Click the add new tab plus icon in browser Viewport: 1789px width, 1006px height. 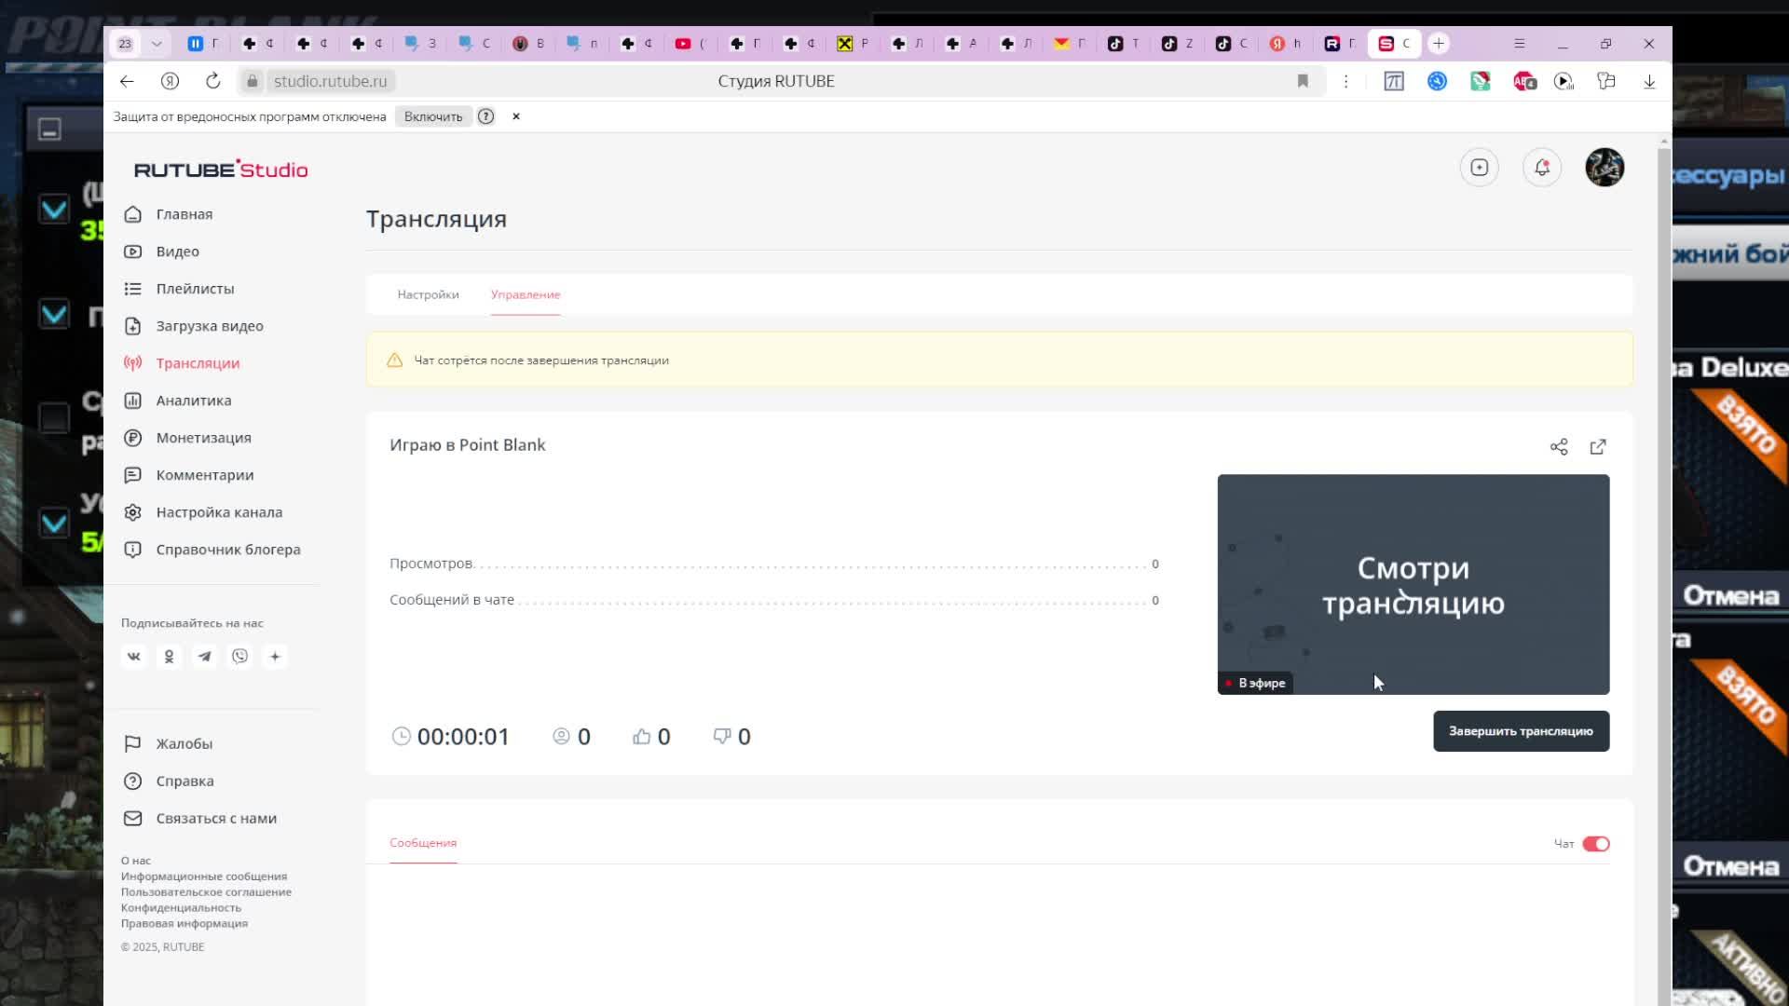coord(1439,43)
